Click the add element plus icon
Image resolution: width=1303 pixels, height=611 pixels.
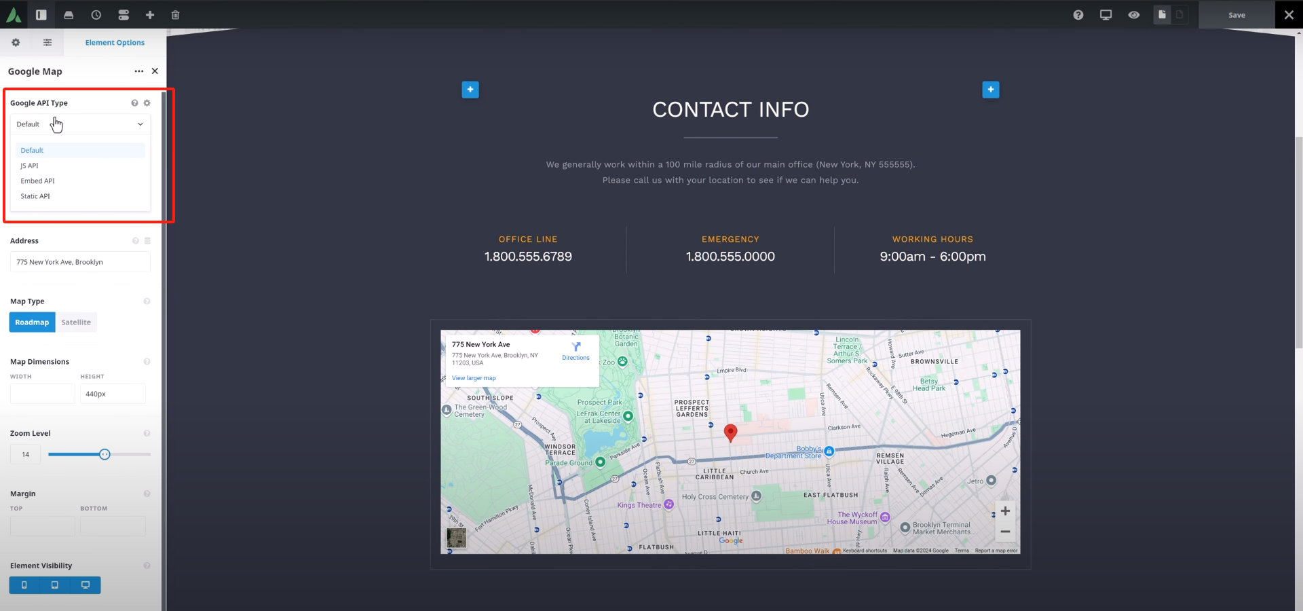point(150,14)
